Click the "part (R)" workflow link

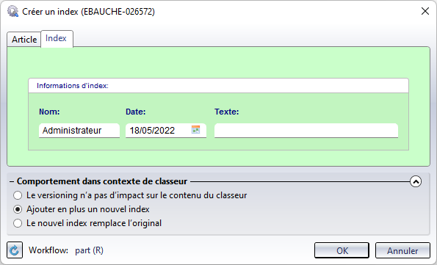click(89, 250)
